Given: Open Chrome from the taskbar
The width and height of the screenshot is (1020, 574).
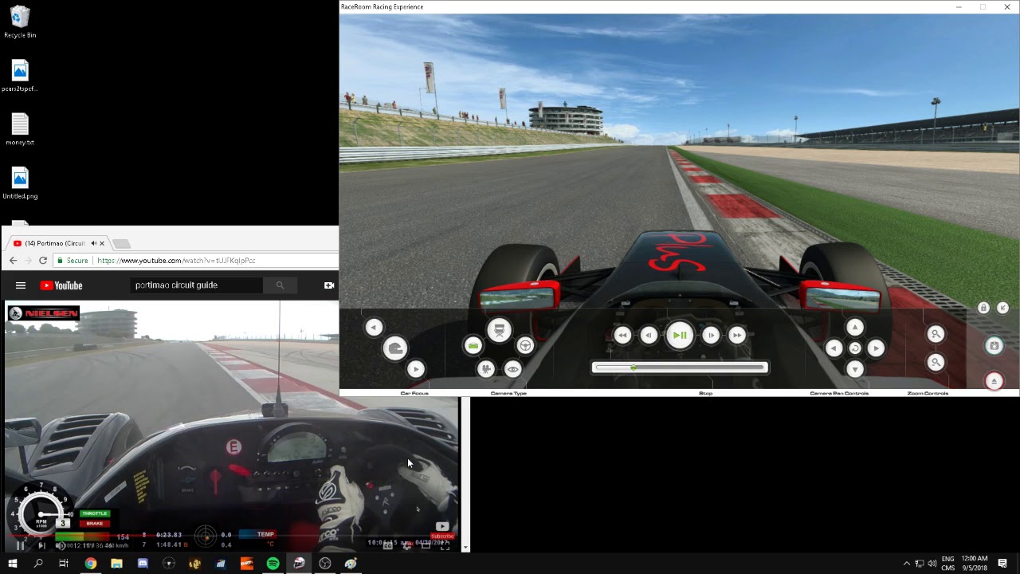Looking at the screenshot, I should [91, 564].
